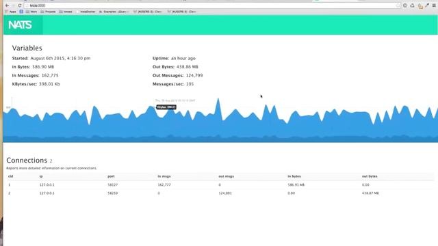The width and height of the screenshot is (438, 246).
Task: Go back with the browser back arrow
Action: 8,5
